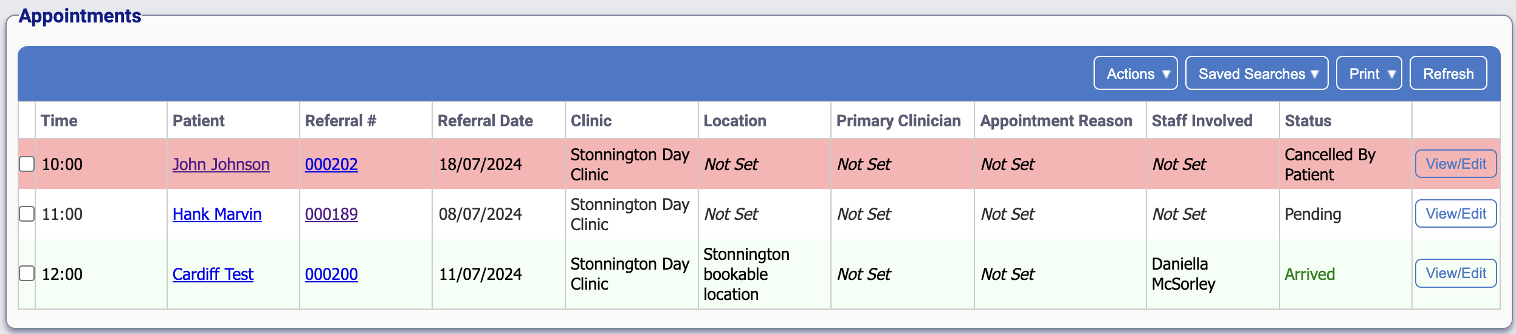
Task: Open referral number 000200
Action: pos(331,274)
